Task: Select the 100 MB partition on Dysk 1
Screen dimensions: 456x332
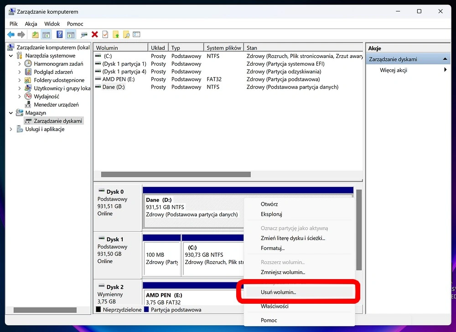Action: tap(162, 258)
